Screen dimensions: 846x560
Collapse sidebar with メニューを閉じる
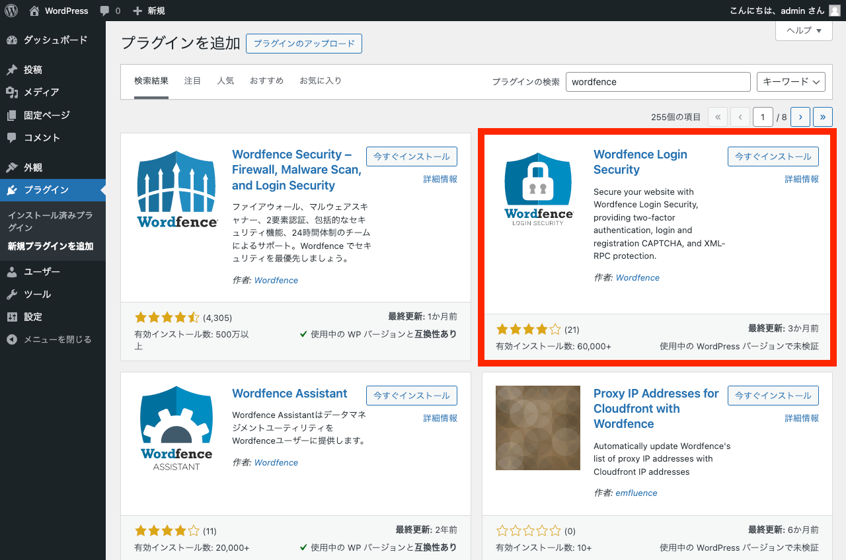click(x=53, y=339)
